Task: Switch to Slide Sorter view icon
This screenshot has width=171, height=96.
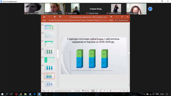Action: [x=97, y=91]
